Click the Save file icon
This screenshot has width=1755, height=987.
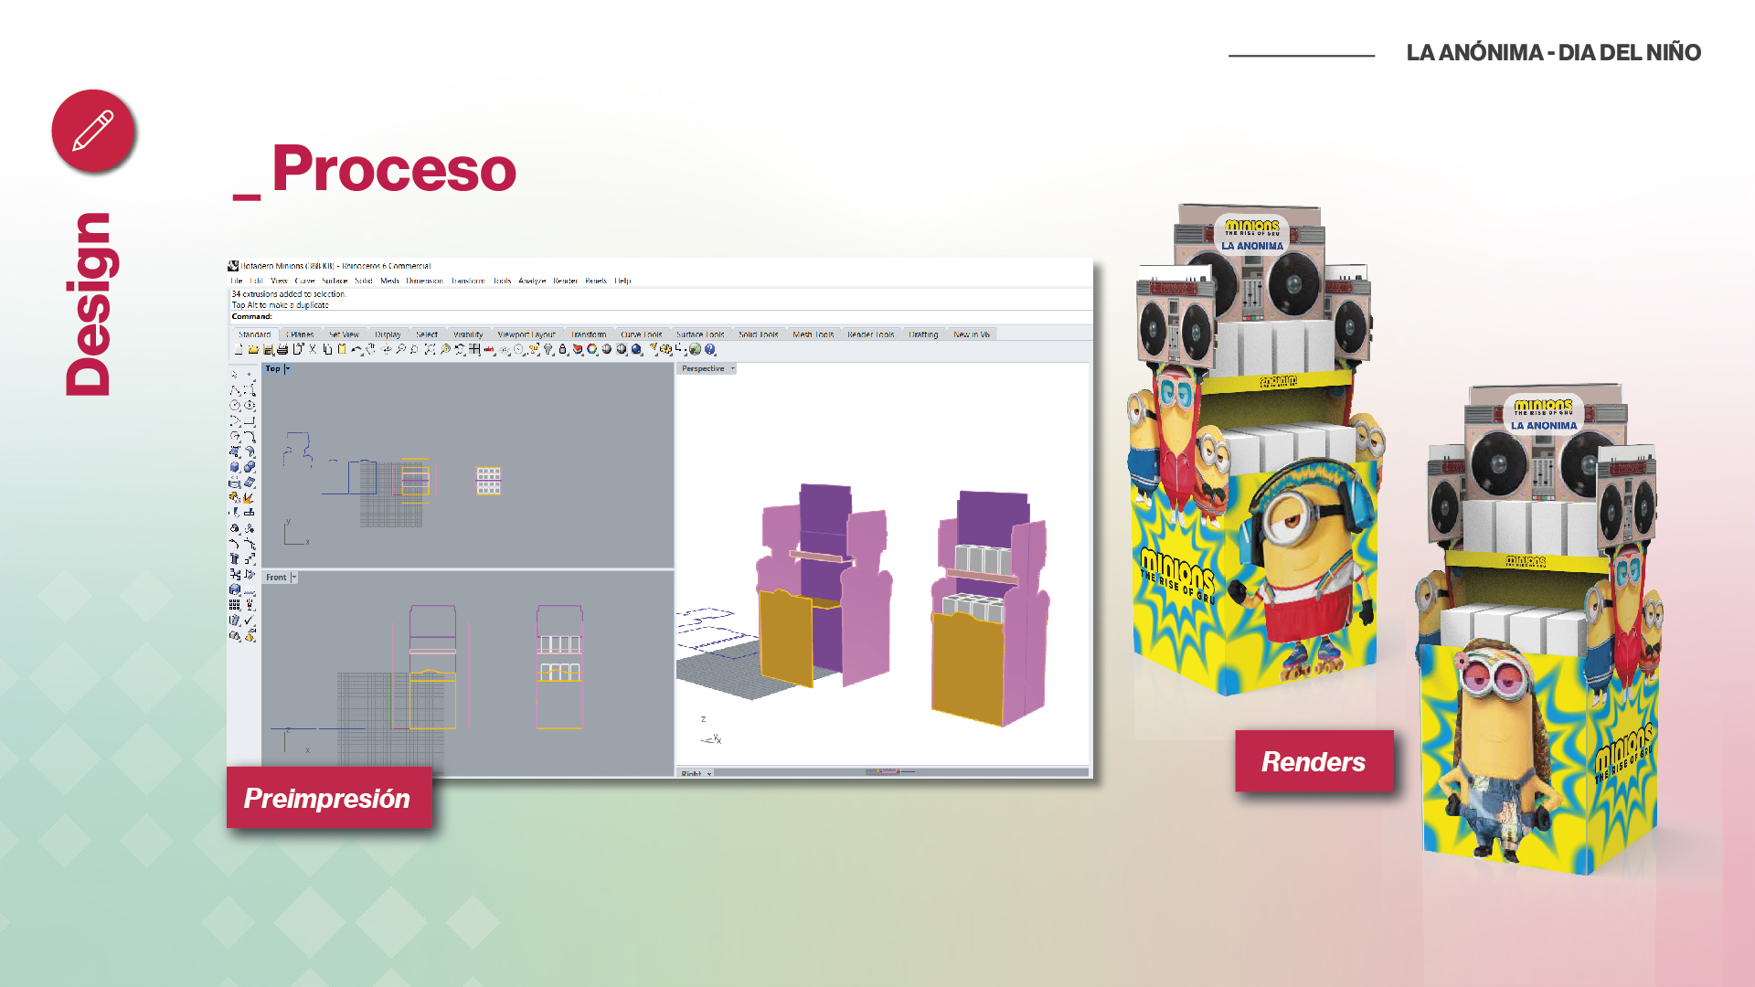coord(268,349)
